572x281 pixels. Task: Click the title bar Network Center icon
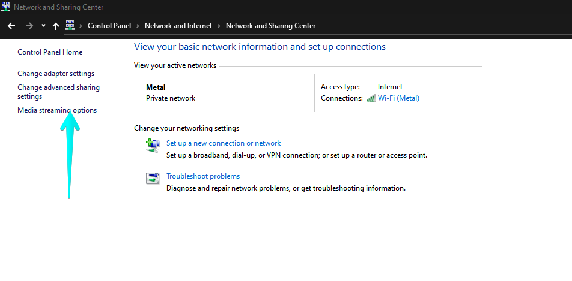pos(6,7)
